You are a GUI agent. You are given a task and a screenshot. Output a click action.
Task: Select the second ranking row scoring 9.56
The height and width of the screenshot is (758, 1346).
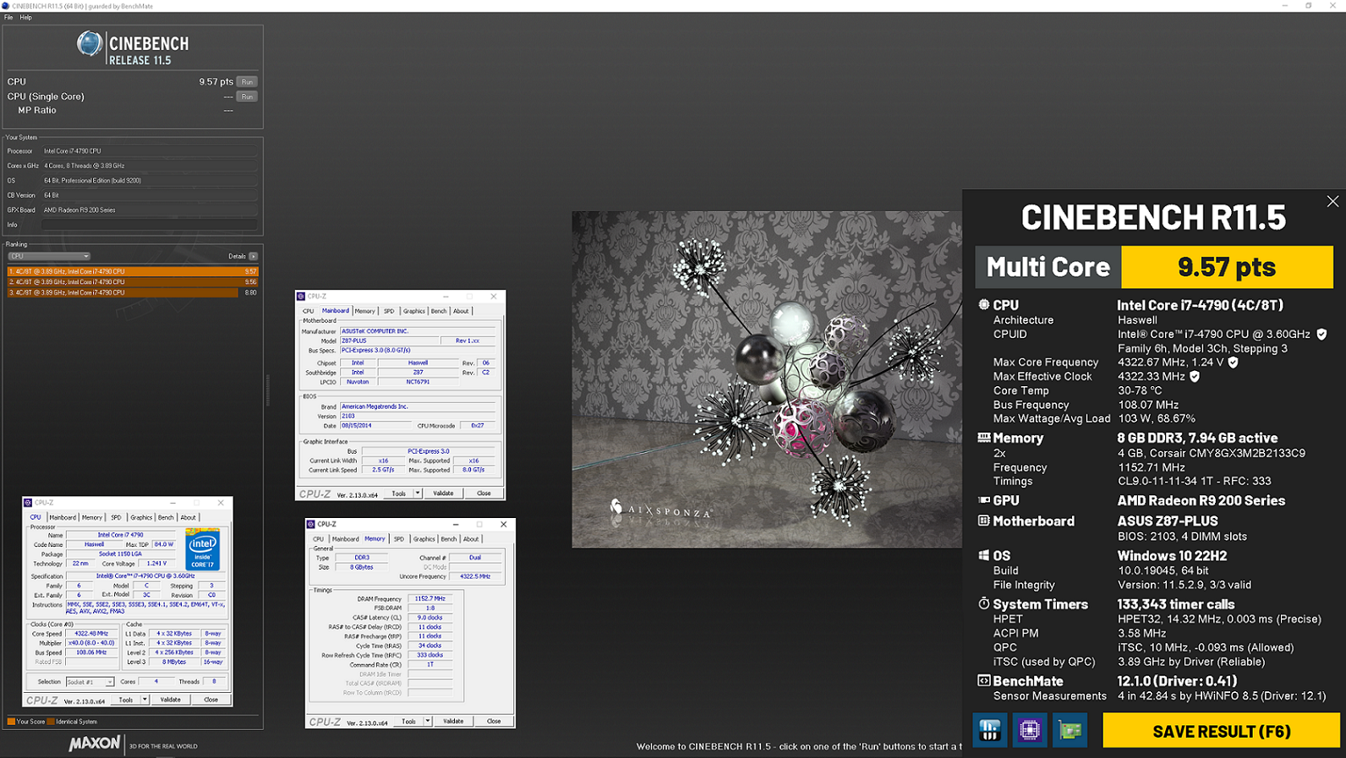(x=133, y=282)
